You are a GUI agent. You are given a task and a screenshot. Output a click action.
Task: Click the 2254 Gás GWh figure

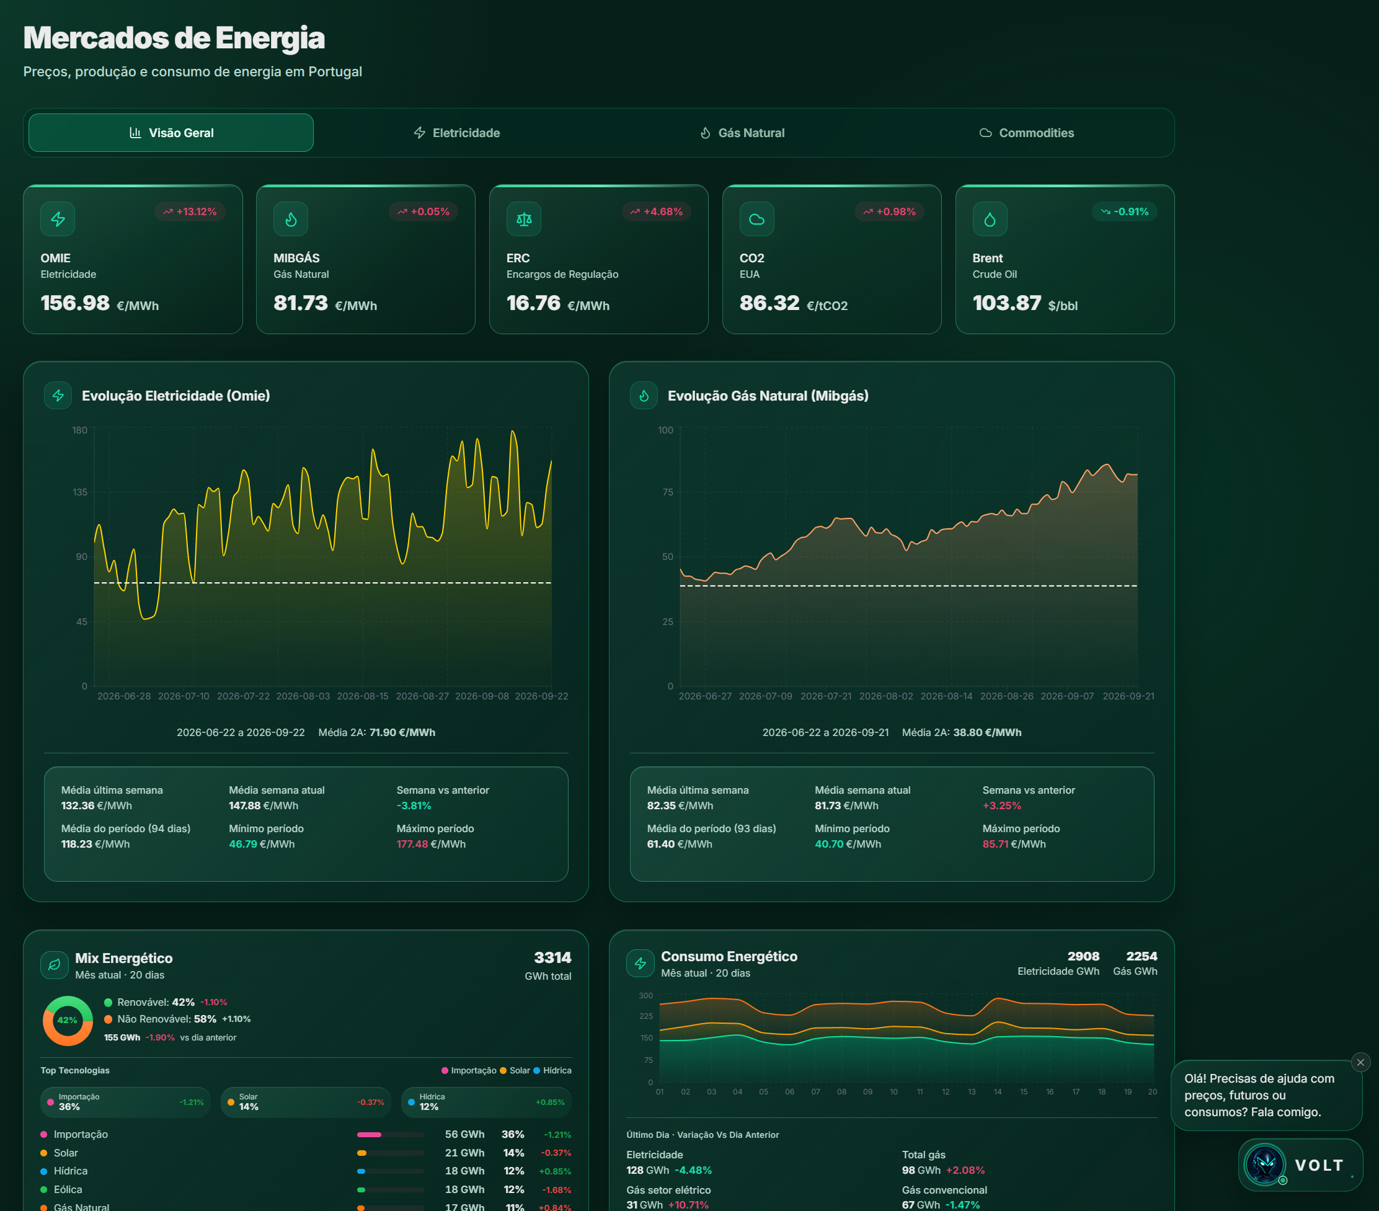1142,956
